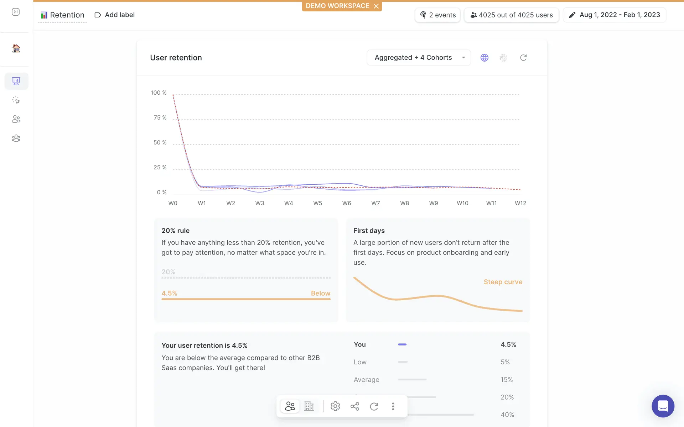The image size is (684, 427).
Task: Close the DEMO WORKSPACE banner
Action: tap(376, 6)
